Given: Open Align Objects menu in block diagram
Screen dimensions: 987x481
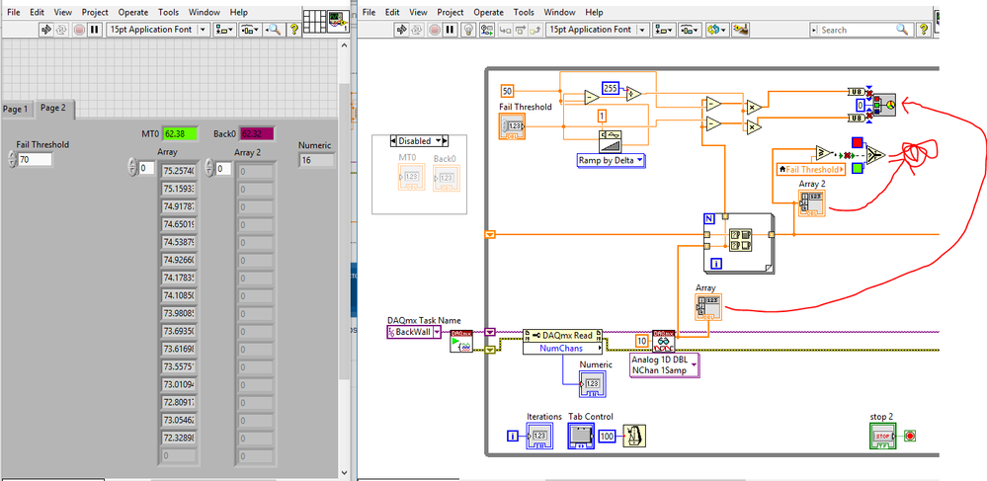Looking at the screenshot, I should 665,30.
